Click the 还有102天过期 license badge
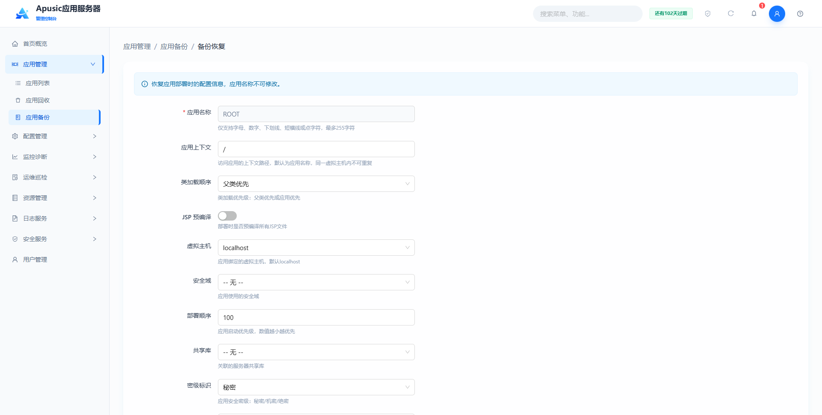 click(671, 14)
